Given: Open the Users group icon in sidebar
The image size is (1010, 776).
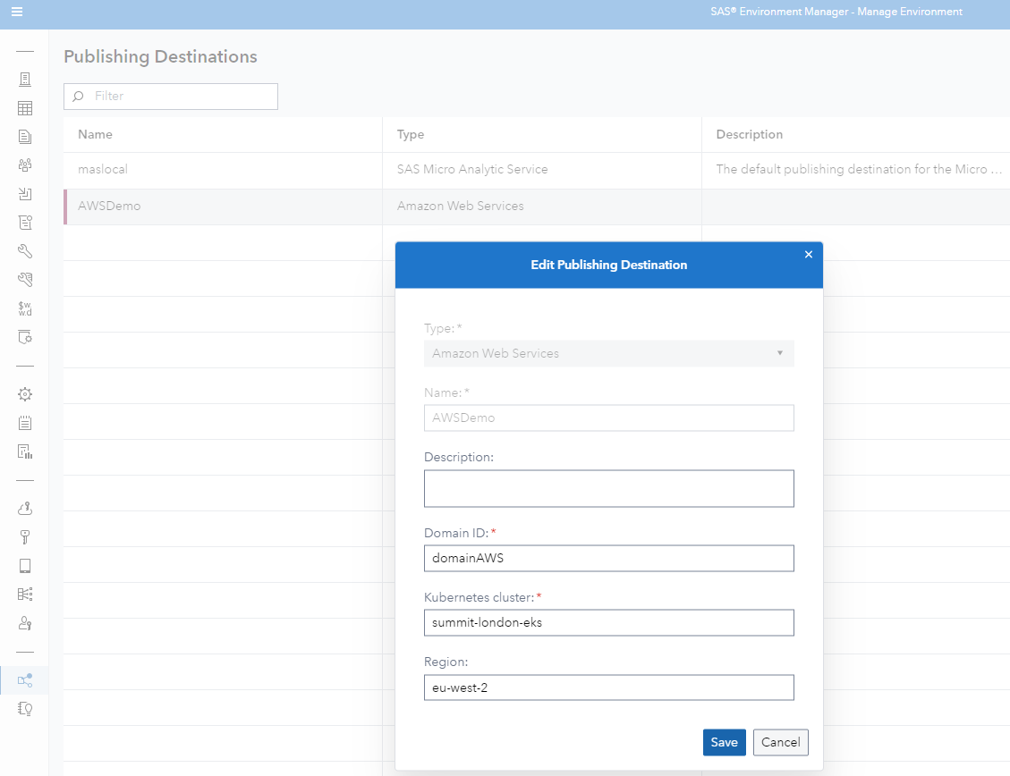Looking at the screenshot, I should [25, 165].
